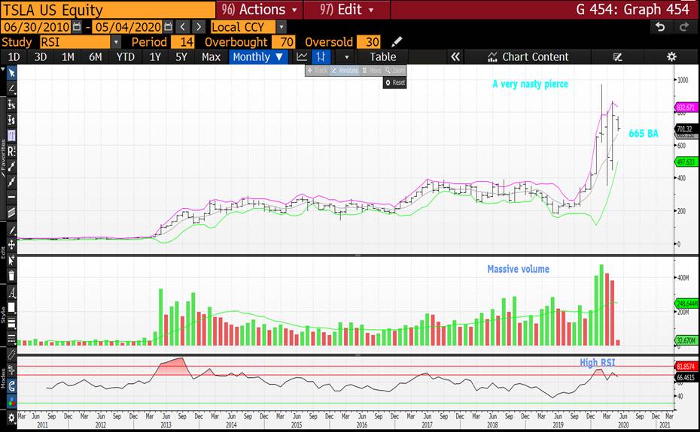Select the trend line drawing tool
Viewport: 700px width, 432px height.
point(11,88)
